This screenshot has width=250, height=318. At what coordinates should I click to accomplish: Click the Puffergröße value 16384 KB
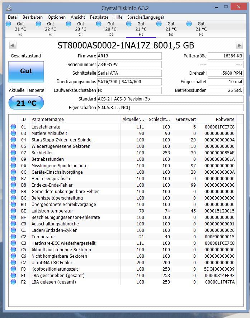226,56
